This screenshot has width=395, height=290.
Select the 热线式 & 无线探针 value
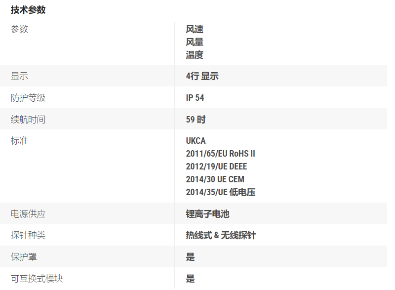click(221, 235)
